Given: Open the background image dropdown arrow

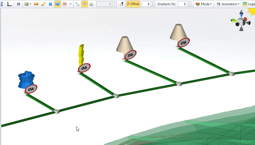Looking at the screenshot, I should [31, 4].
